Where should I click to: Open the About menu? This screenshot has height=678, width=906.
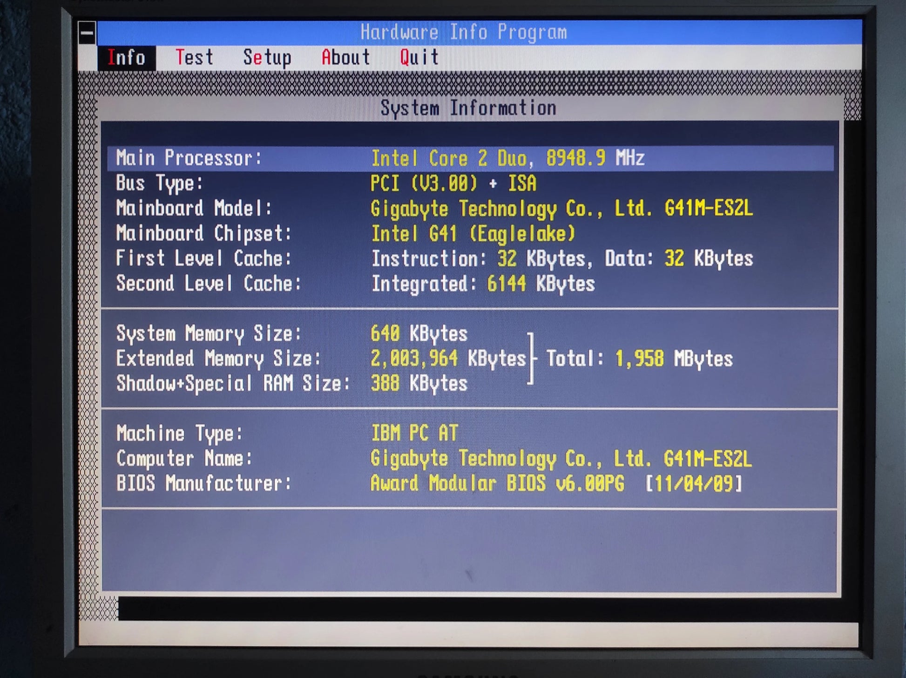coord(345,58)
